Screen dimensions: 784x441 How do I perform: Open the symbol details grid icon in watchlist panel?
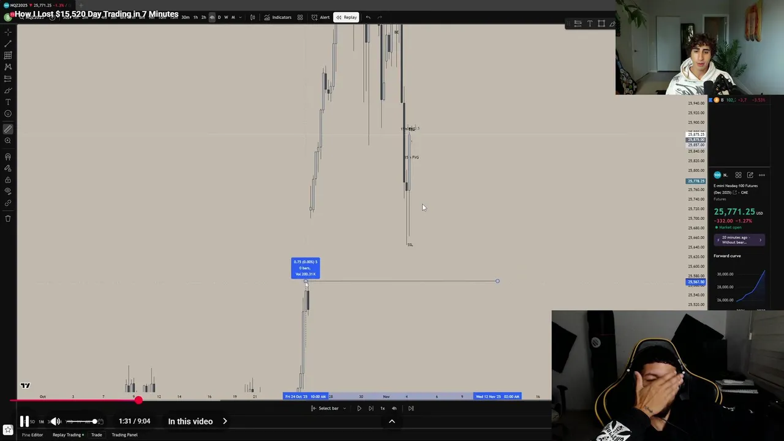coord(738,175)
